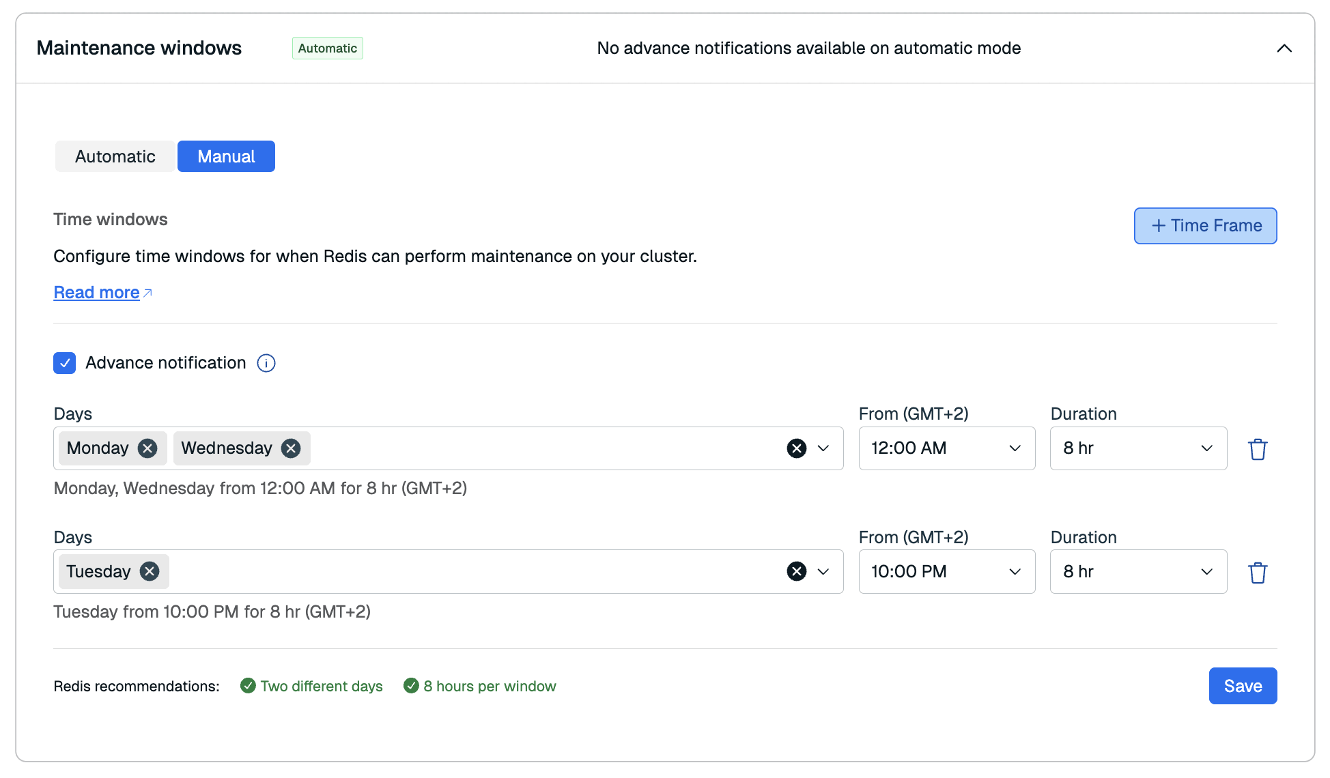Clear all days in second window
Viewport: 1330px width, 778px height.
[x=796, y=571]
